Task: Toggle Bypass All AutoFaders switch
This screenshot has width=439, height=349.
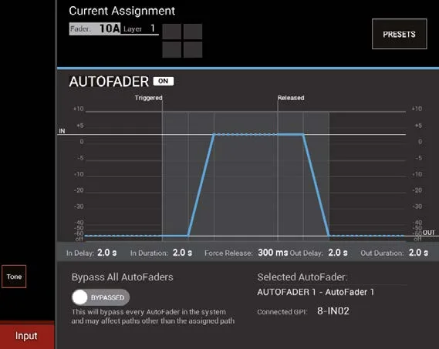Action: 100,297
